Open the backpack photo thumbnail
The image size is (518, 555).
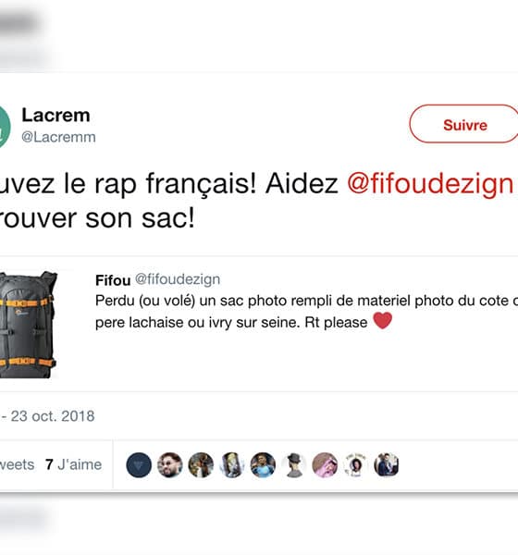[x=29, y=325]
